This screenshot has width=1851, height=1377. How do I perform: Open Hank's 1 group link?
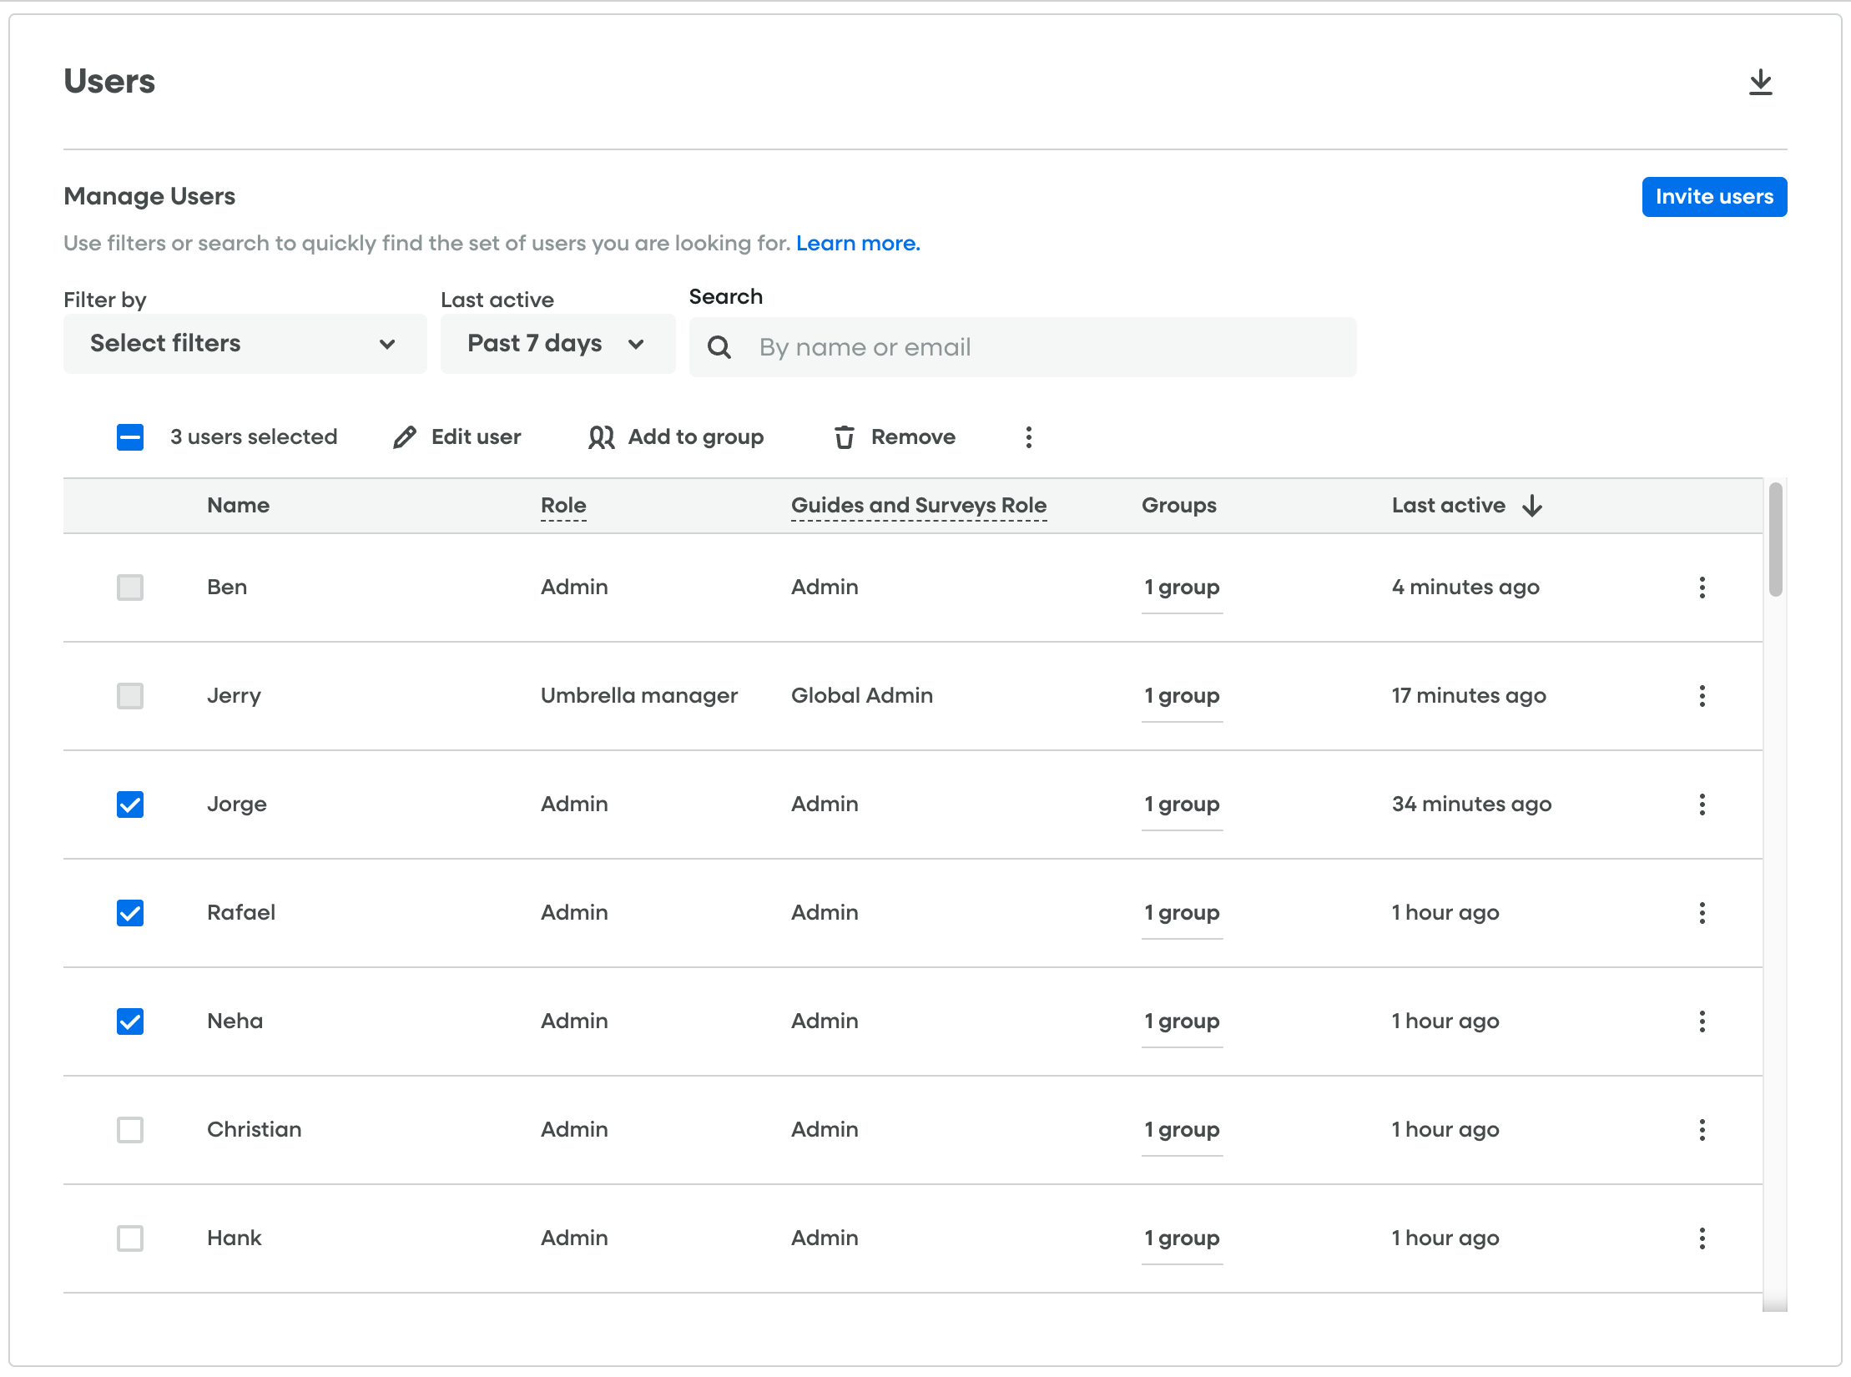click(x=1182, y=1238)
